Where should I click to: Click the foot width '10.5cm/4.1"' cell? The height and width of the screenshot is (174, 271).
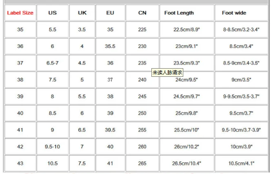coord(241,163)
